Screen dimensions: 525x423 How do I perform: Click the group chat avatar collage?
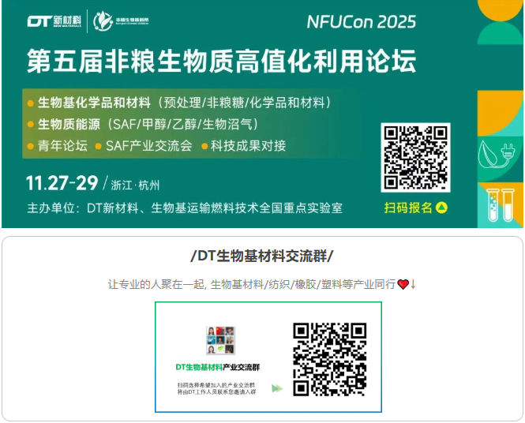[220, 340]
